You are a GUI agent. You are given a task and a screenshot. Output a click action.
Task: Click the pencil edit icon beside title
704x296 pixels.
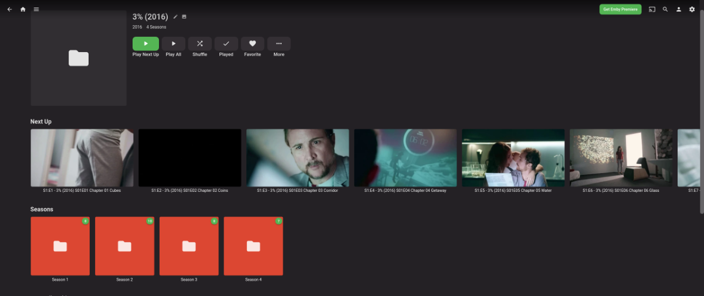(x=175, y=17)
